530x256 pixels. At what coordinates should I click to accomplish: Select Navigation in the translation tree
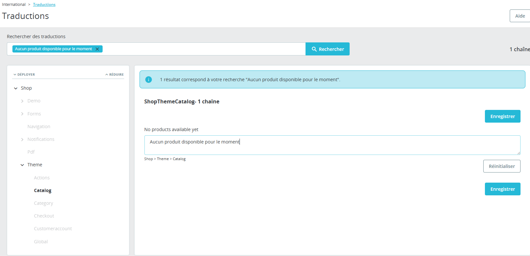[39, 127]
